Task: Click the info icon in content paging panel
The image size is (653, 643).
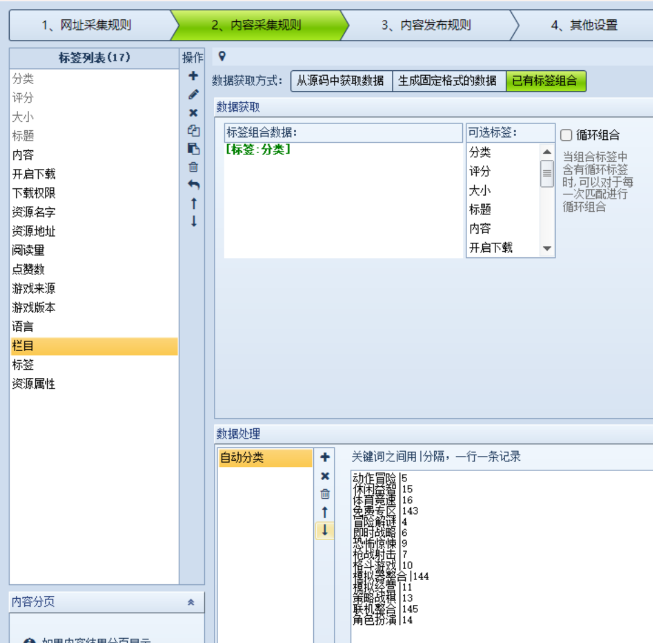Action: [29, 640]
